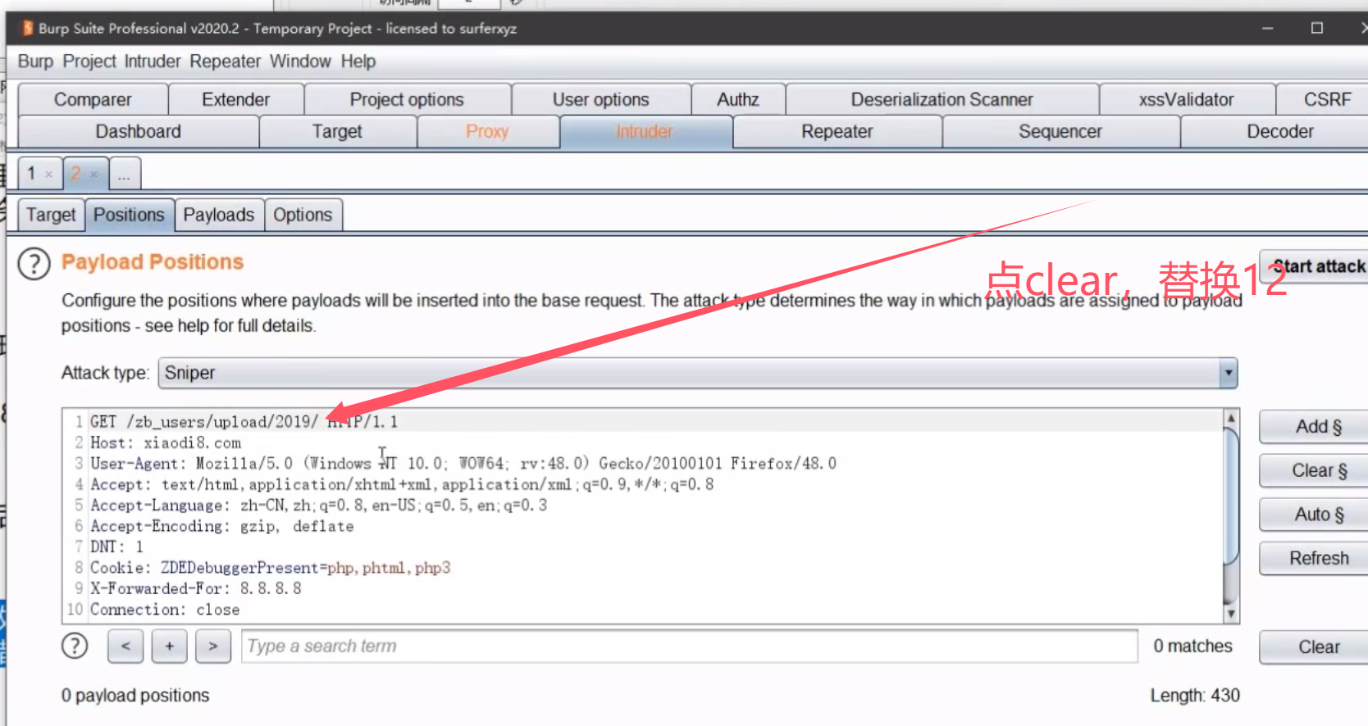The height and width of the screenshot is (726, 1368).
Task: Go to next search match arrow
Action: point(213,647)
